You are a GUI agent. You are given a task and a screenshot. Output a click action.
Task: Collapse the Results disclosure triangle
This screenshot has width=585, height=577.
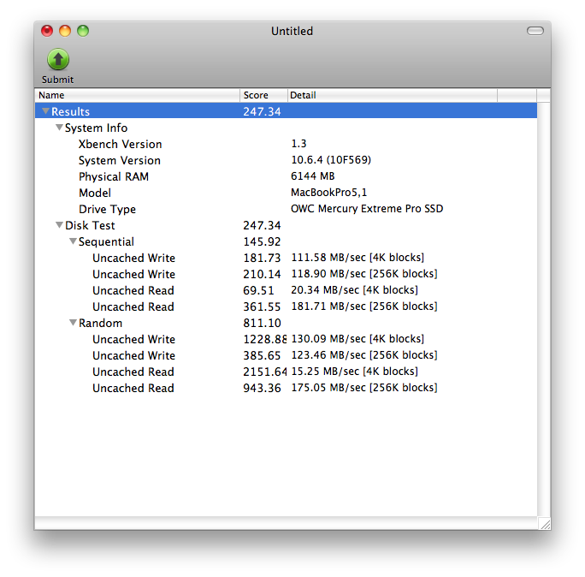[45, 111]
